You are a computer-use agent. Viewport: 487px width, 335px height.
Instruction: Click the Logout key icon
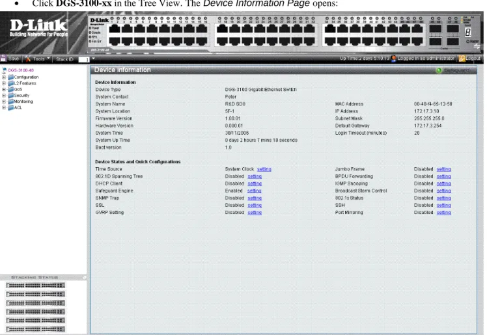[462, 59]
